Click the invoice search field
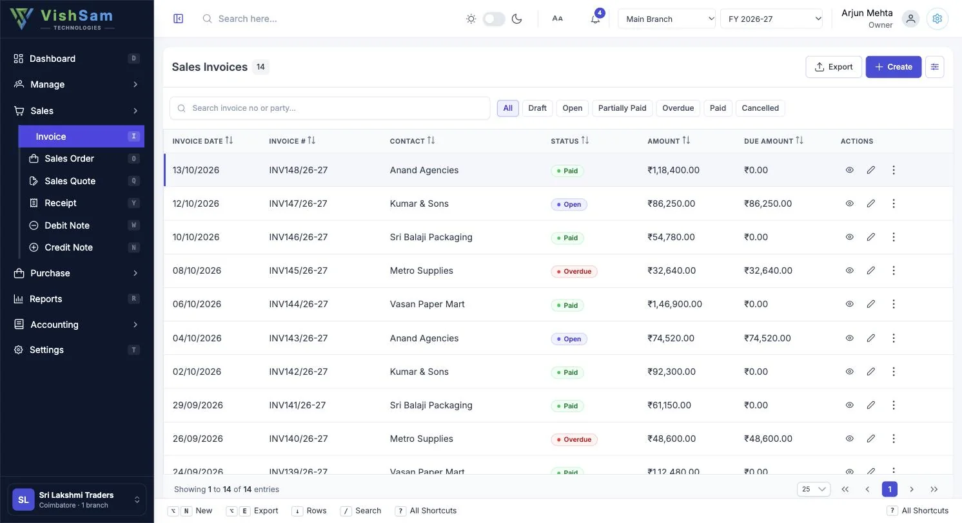The height and width of the screenshot is (523, 962). coord(330,108)
